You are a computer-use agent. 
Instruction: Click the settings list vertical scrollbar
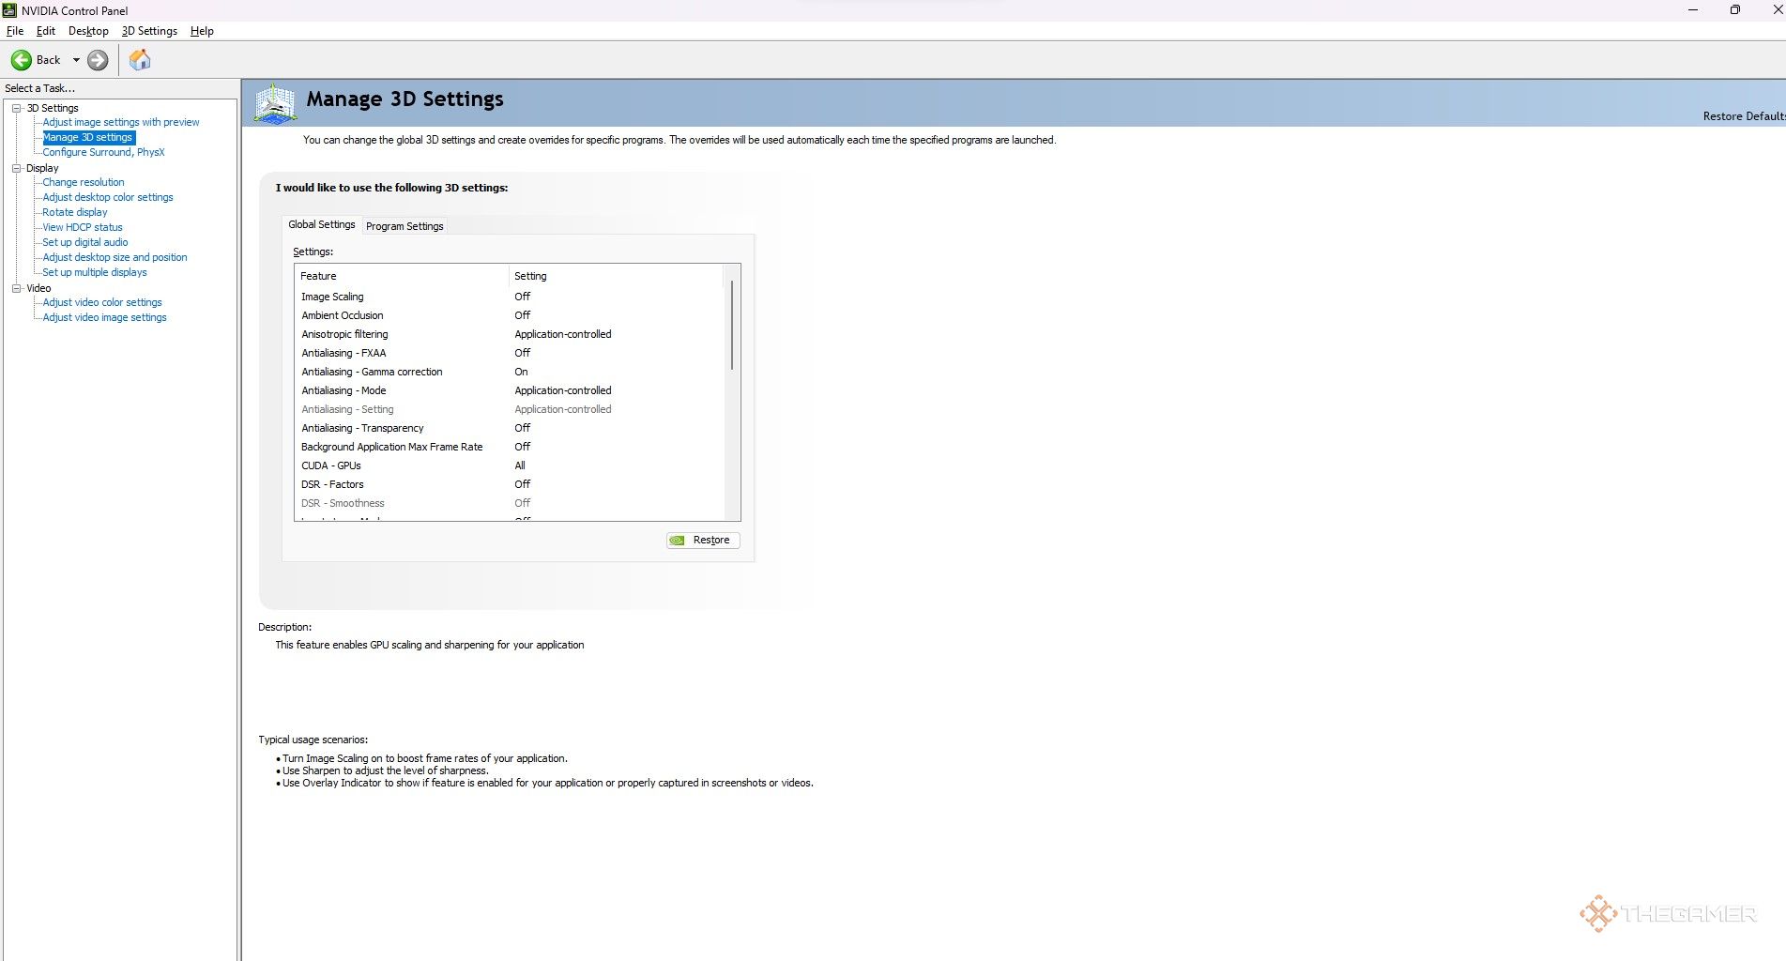point(732,325)
